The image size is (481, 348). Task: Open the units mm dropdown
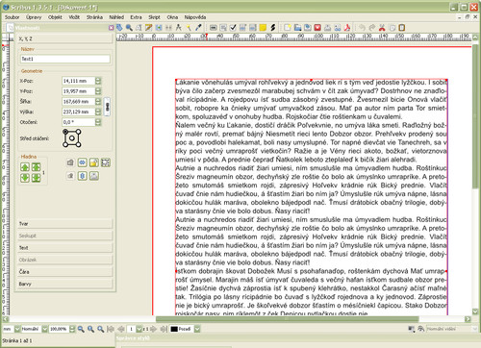pyautogui.click(x=17, y=329)
